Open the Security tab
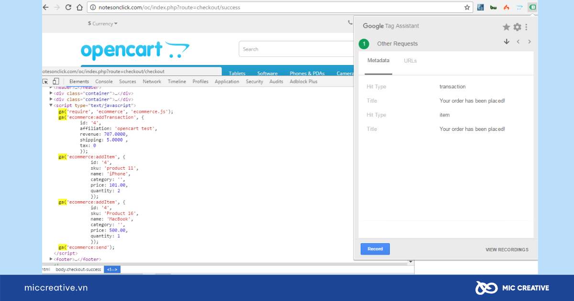This screenshot has height=301, width=574. click(254, 82)
